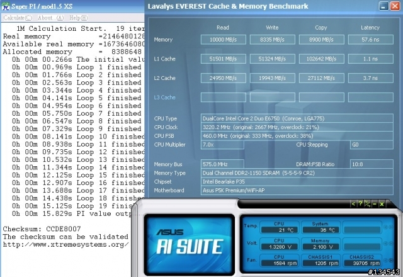403x277 pixels.
Task: Click the xtremesystems.org URL in Super PI
Action: point(65,245)
